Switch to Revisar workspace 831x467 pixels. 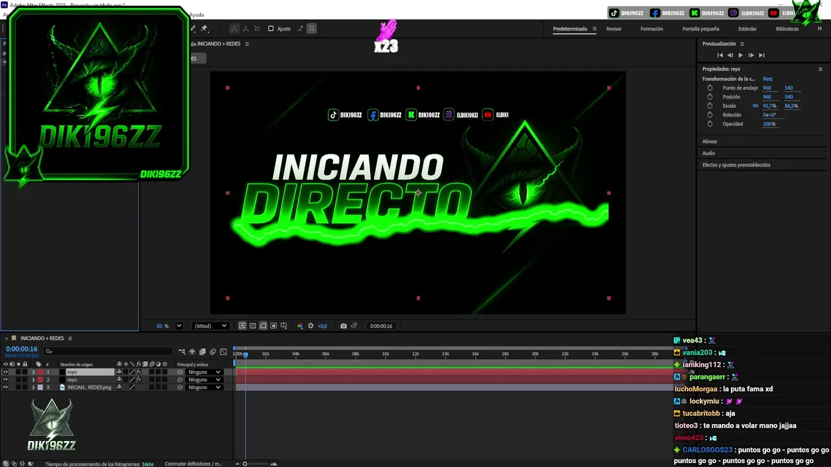click(614, 29)
